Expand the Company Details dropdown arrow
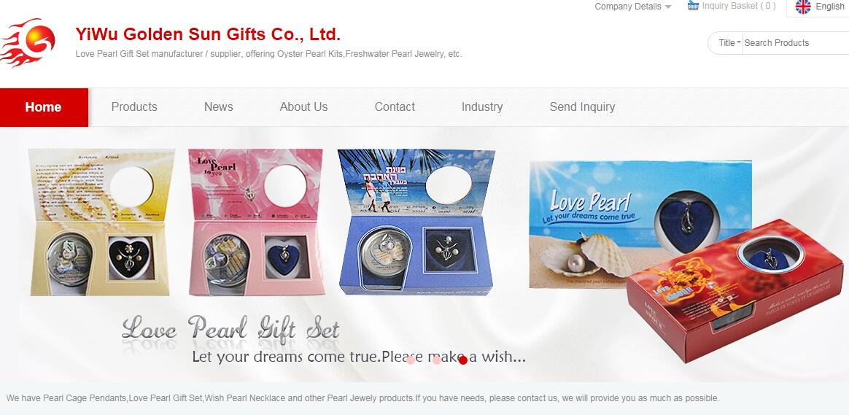This screenshot has width=849, height=415. [668, 7]
